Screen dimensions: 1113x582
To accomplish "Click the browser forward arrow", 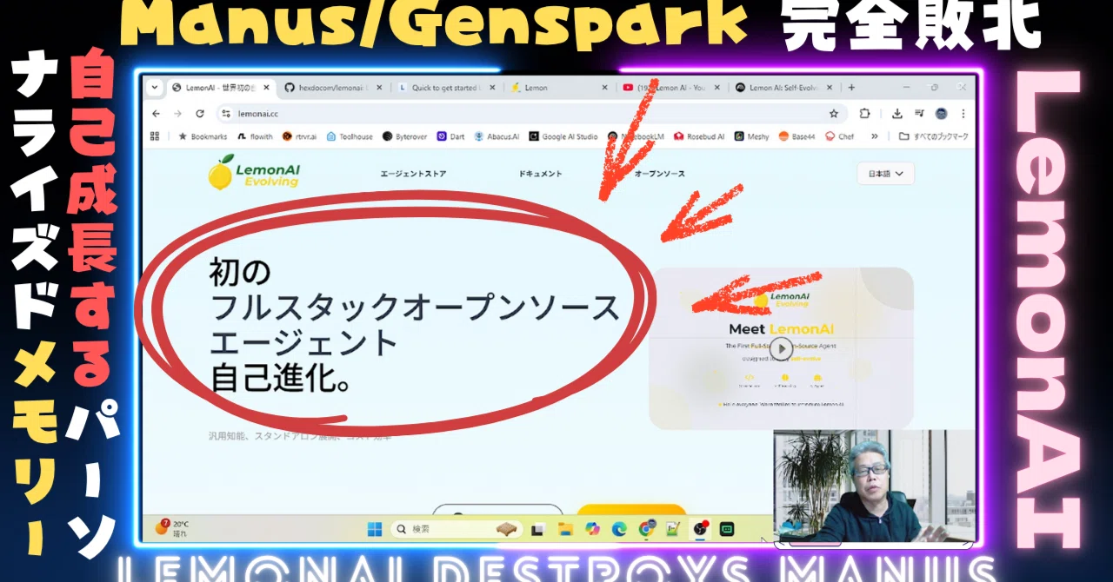I will click(x=177, y=114).
